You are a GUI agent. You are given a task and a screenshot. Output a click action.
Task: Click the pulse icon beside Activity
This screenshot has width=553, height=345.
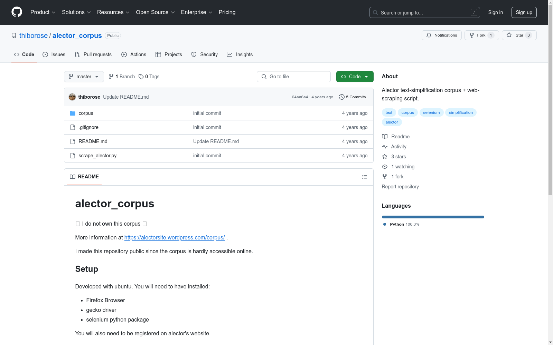[x=385, y=147]
